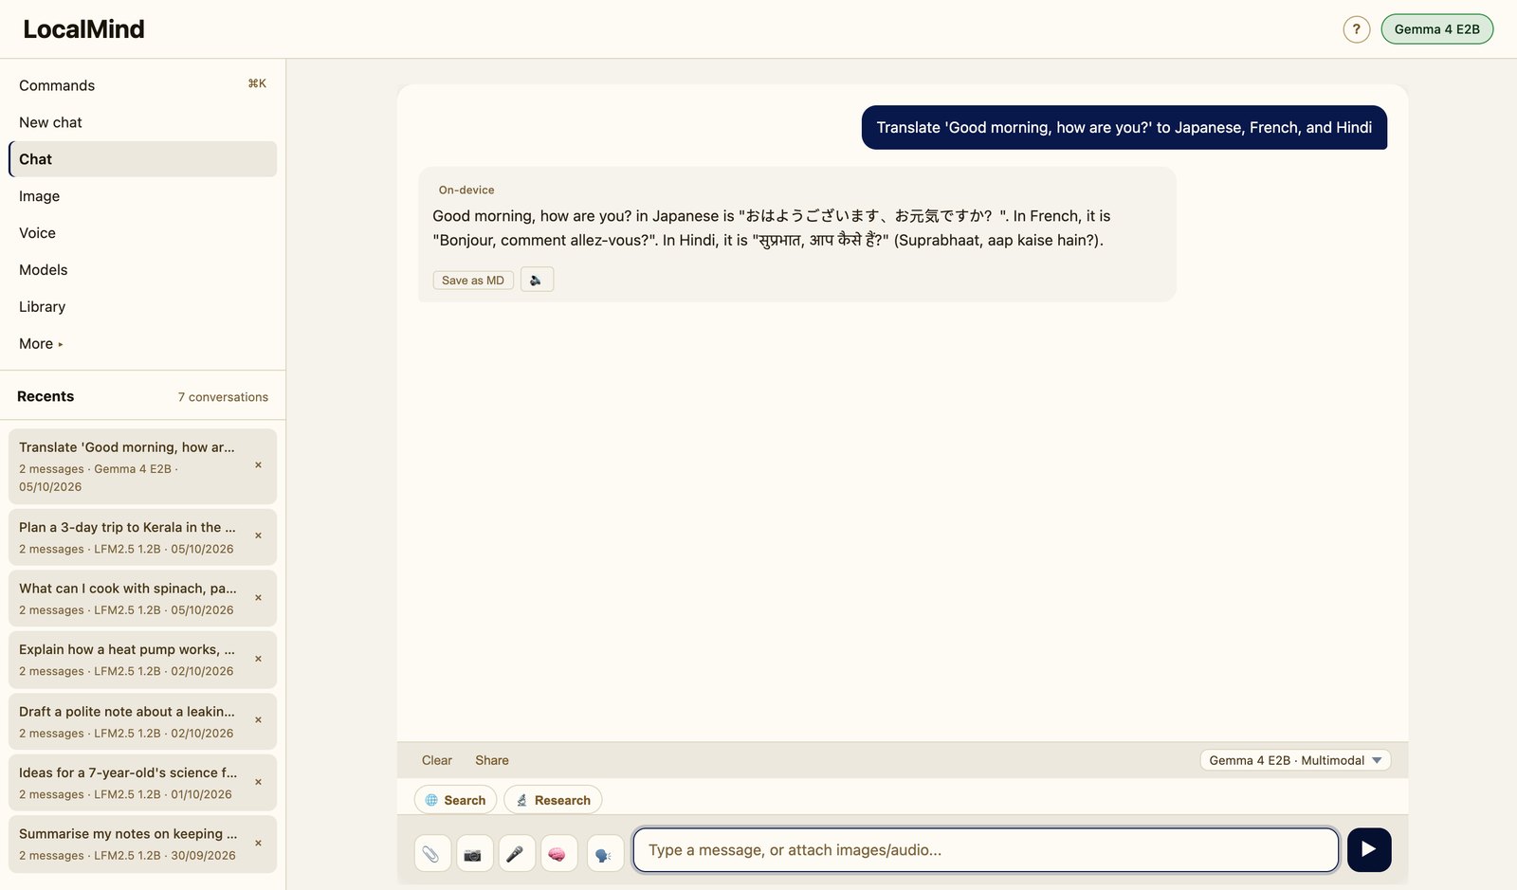This screenshot has height=890, width=1517.
Task: Focus the 'Type a message' input field
Action: [x=986, y=850]
